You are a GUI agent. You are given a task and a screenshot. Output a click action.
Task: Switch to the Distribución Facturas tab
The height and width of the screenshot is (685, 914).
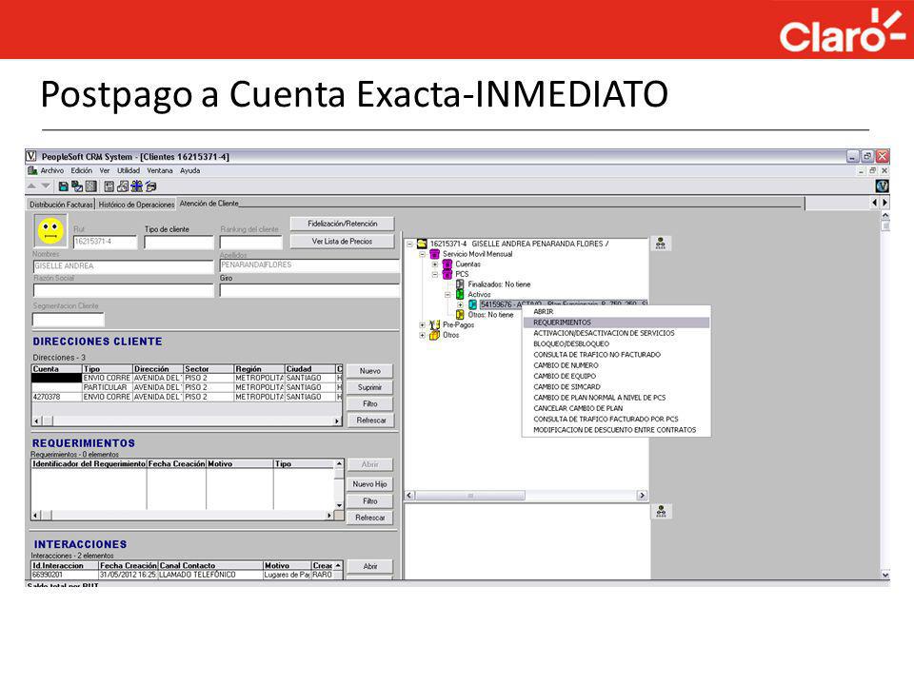click(x=61, y=205)
